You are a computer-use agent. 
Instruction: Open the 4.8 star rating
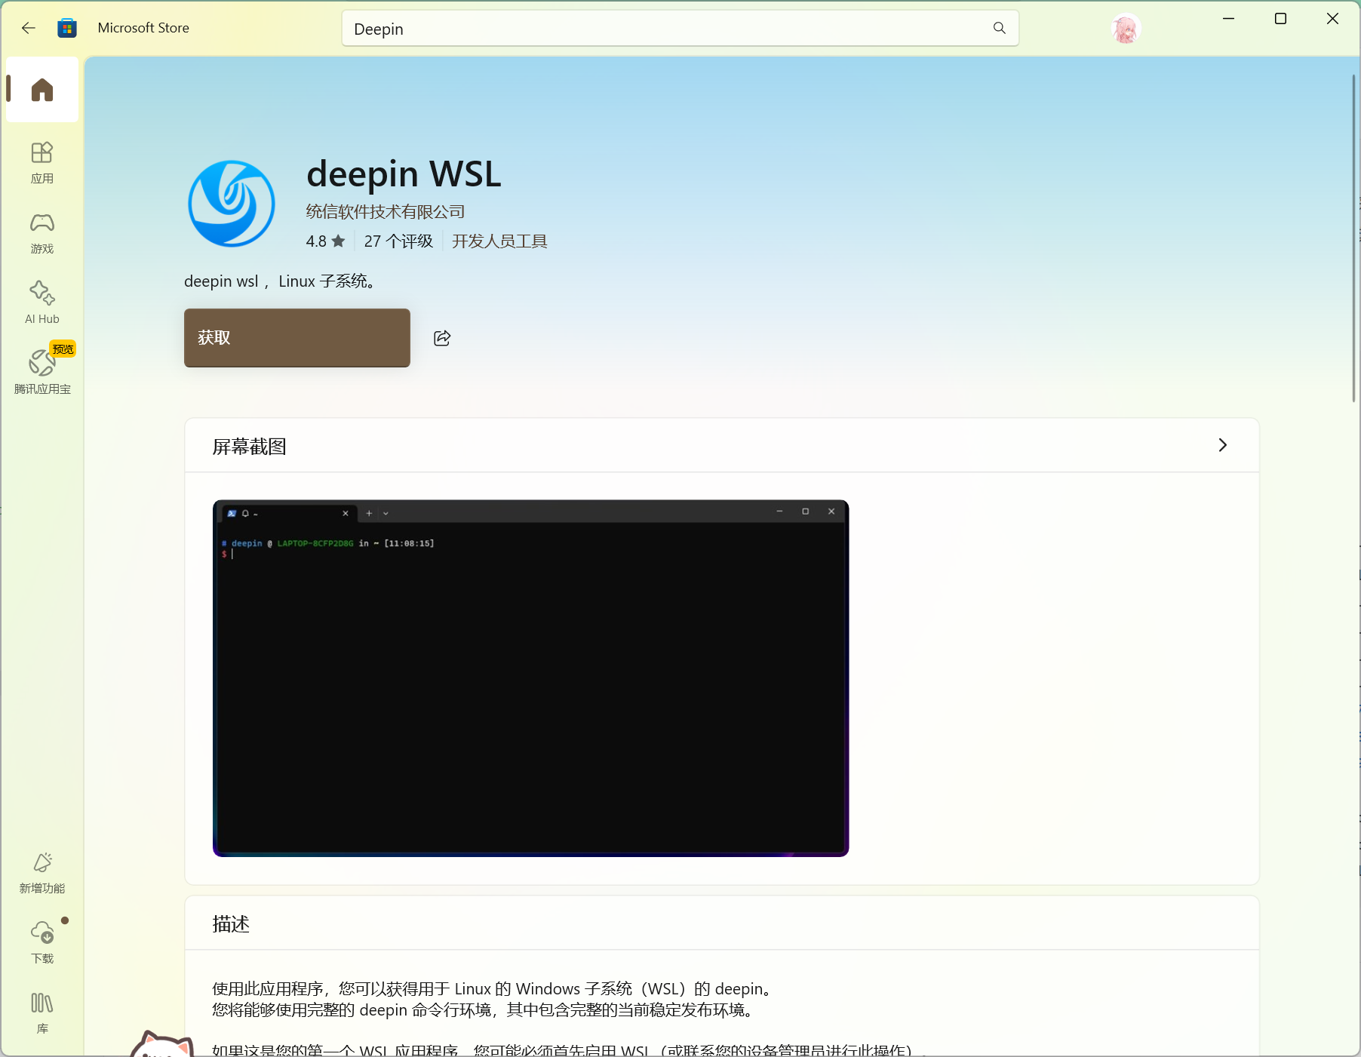pyautogui.click(x=325, y=241)
